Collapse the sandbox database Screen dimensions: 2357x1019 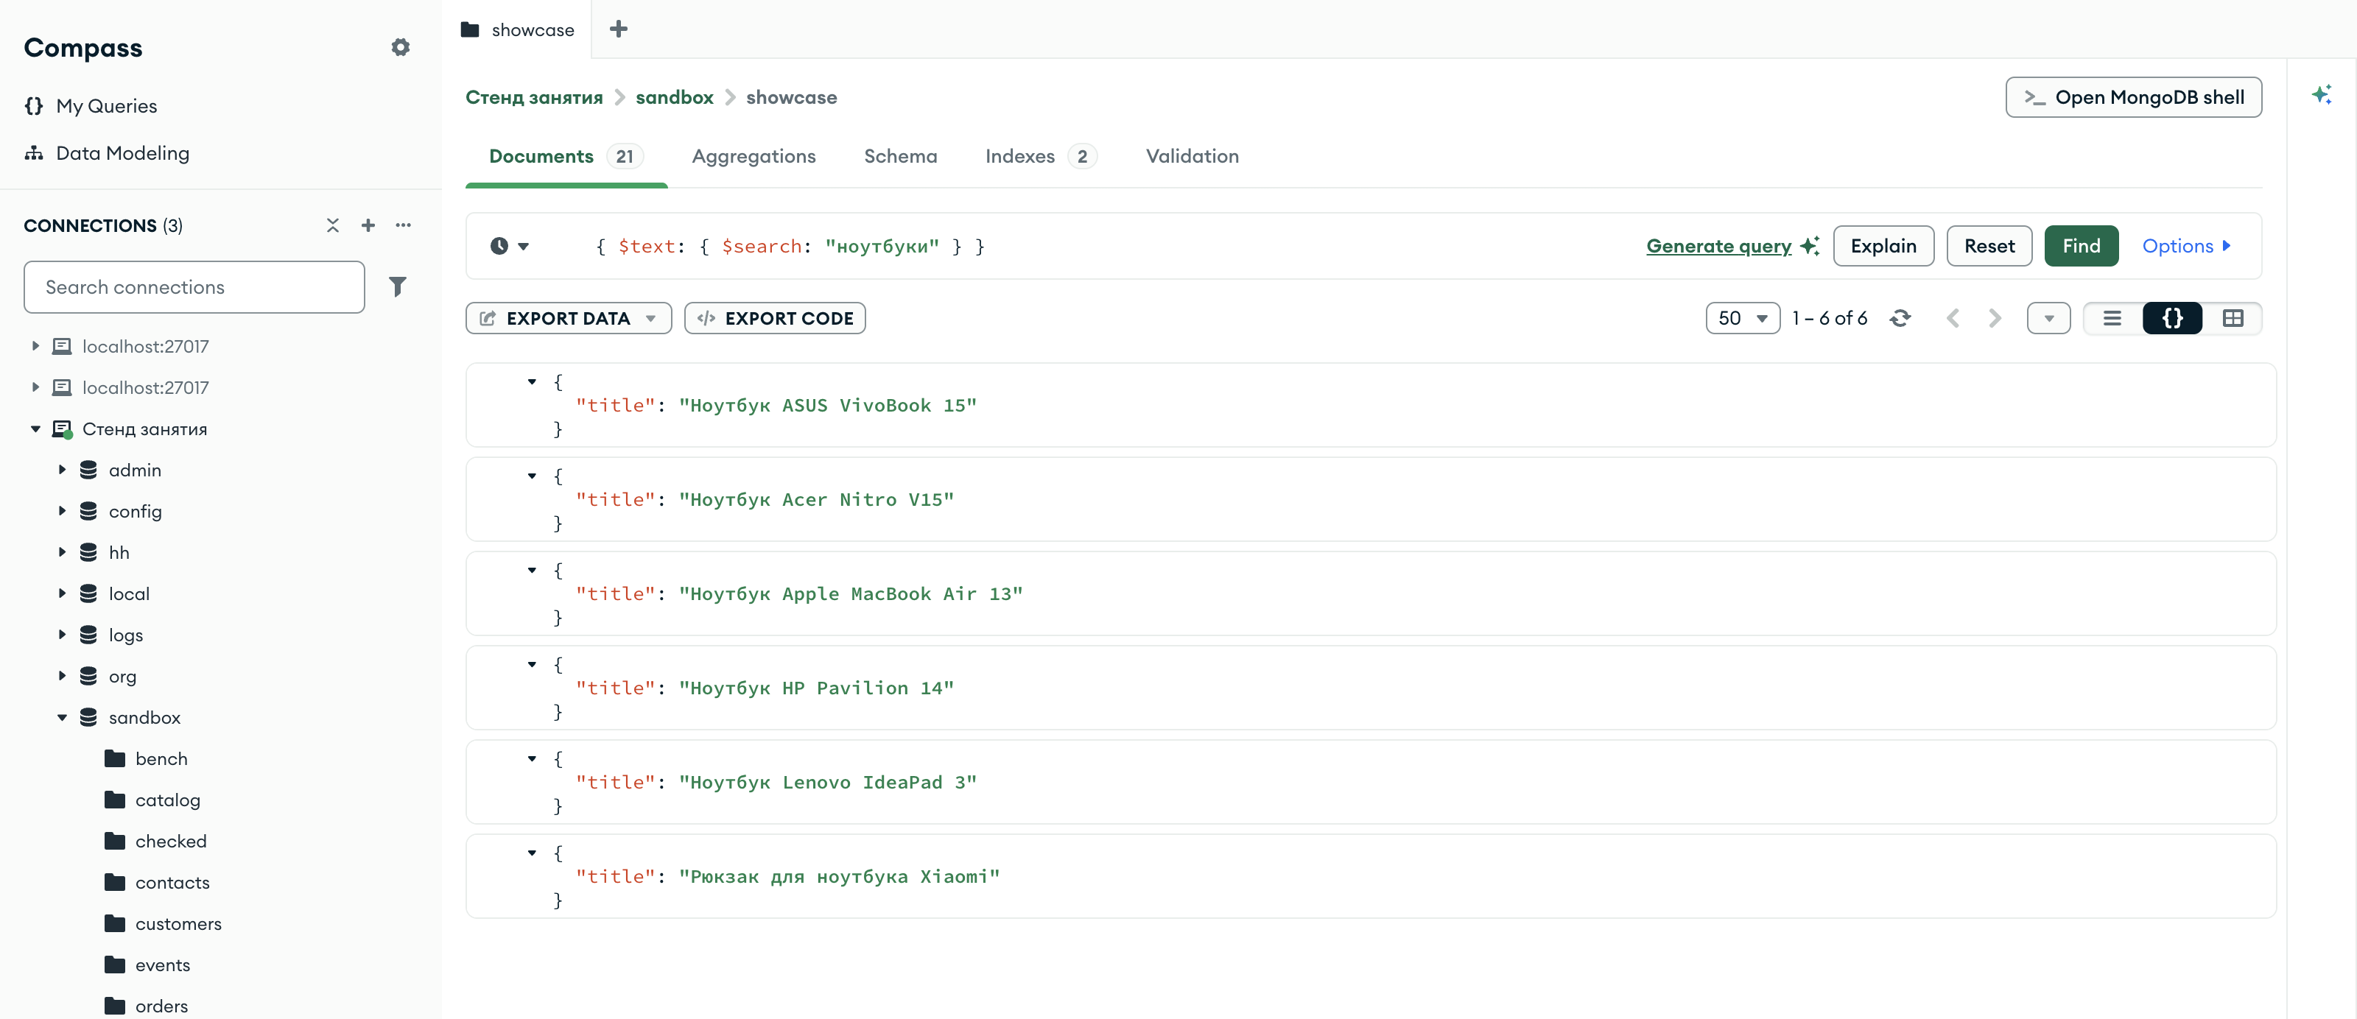tap(61, 718)
